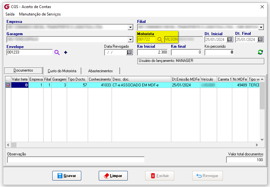Screen dimensions: 270x187
Task: Click the Gravar button
Action: [67, 176]
